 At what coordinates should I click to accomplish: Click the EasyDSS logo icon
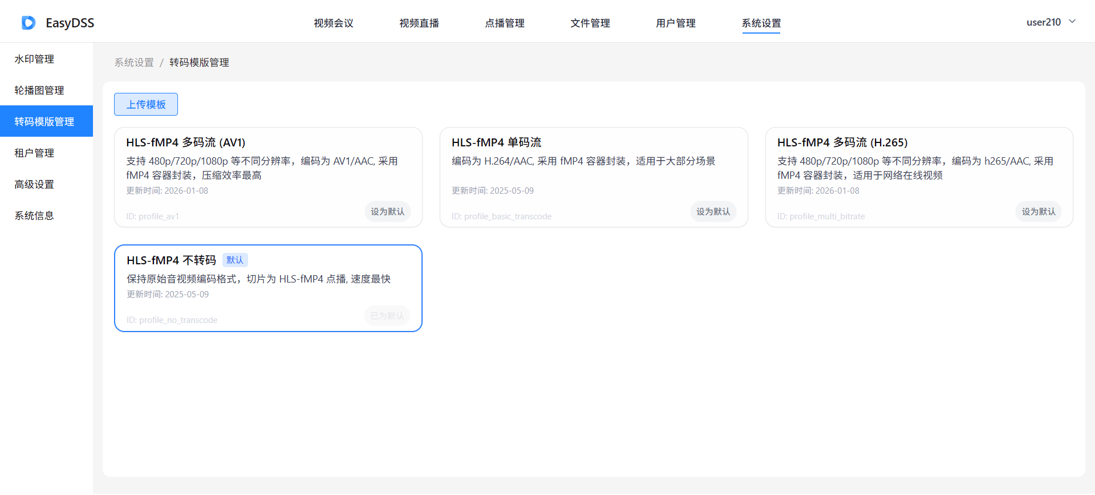29,23
